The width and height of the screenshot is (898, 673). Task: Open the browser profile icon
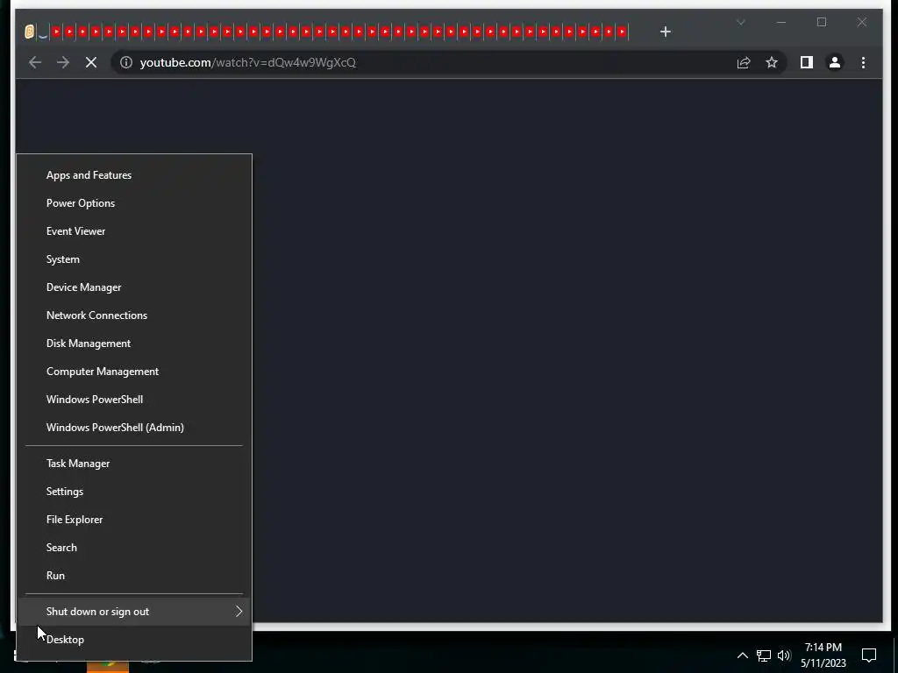point(835,62)
